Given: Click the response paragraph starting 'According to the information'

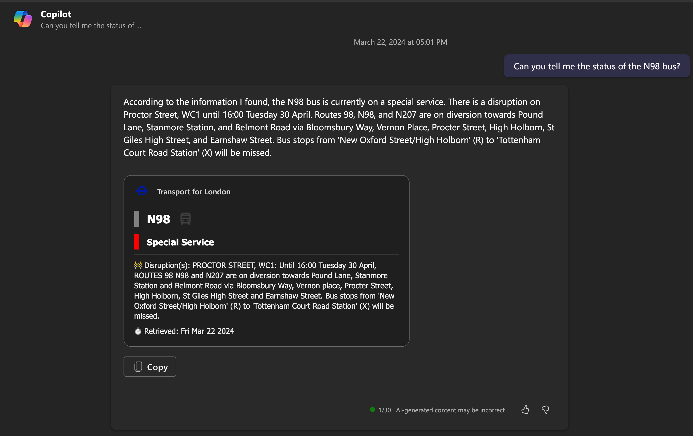Looking at the screenshot, I should tap(339, 127).
